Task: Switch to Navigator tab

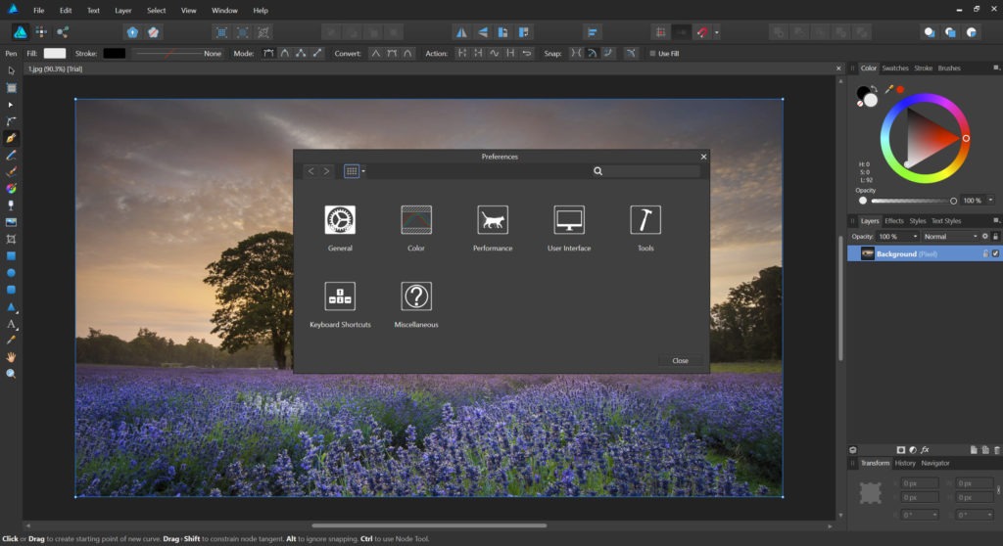Action: click(x=935, y=463)
